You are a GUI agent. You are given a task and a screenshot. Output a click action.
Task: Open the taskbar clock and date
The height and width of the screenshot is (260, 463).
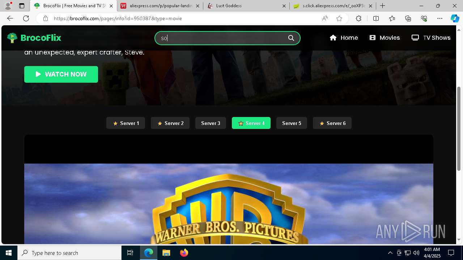click(x=432, y=253)
